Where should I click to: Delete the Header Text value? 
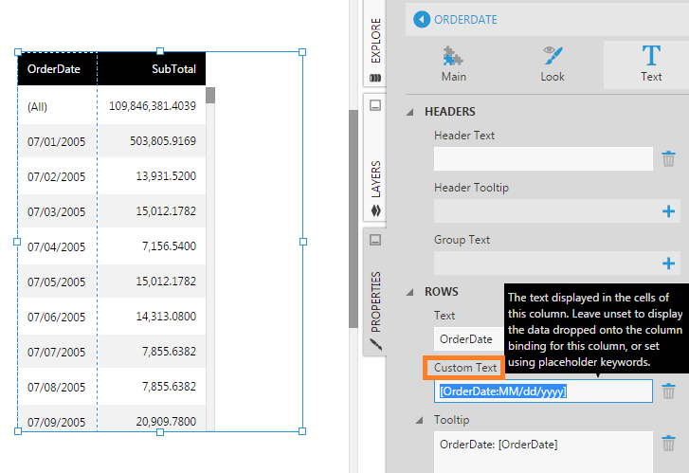pos(668,158)
